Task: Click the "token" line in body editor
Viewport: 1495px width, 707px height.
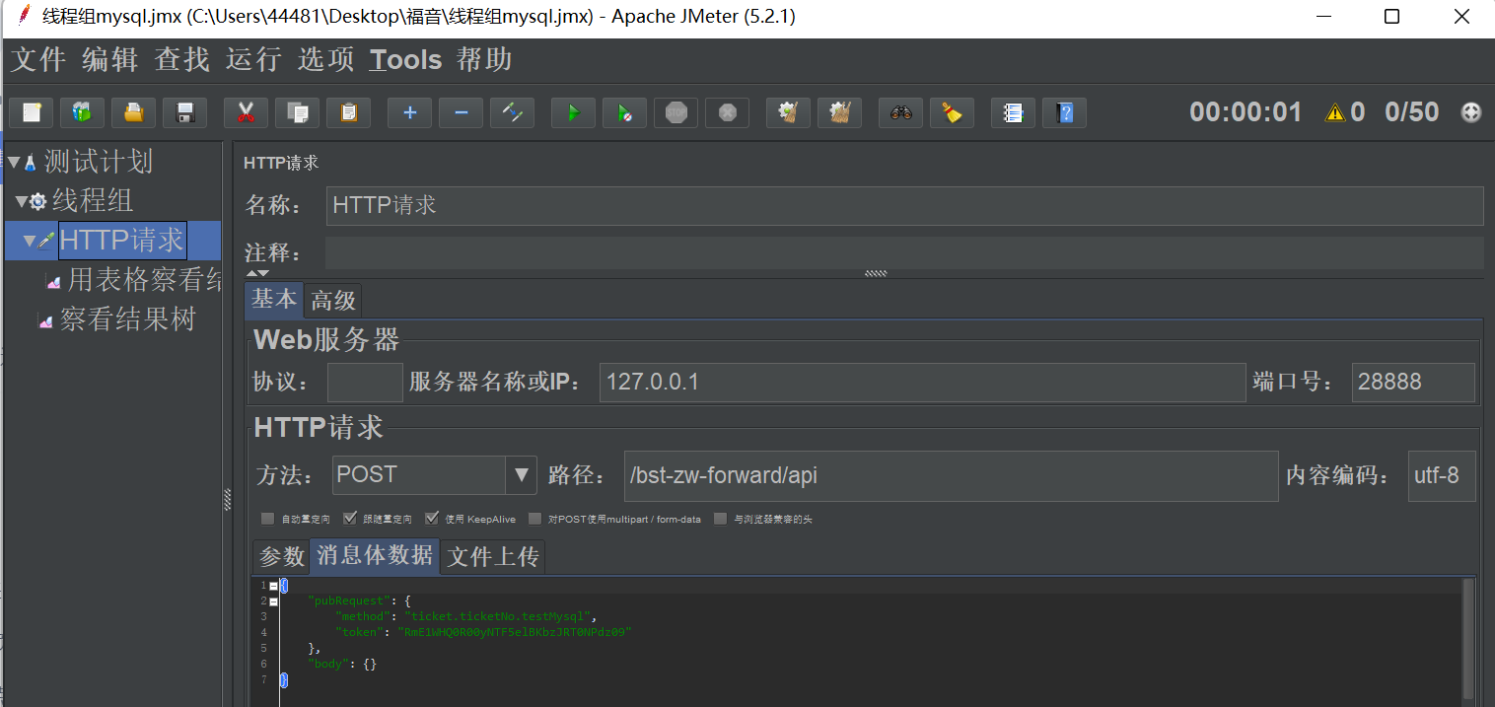Action: (x=482, y=632)
